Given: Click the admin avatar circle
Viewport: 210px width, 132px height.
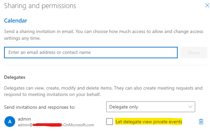Looking at the screenshot, I should click(10, 122).
